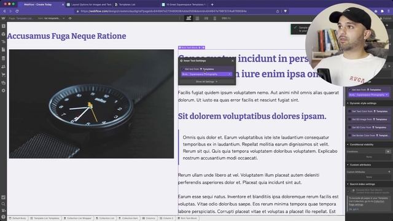Open the Search magnifier icon
The height and width of the screenshot is (221, 393).
3,204
